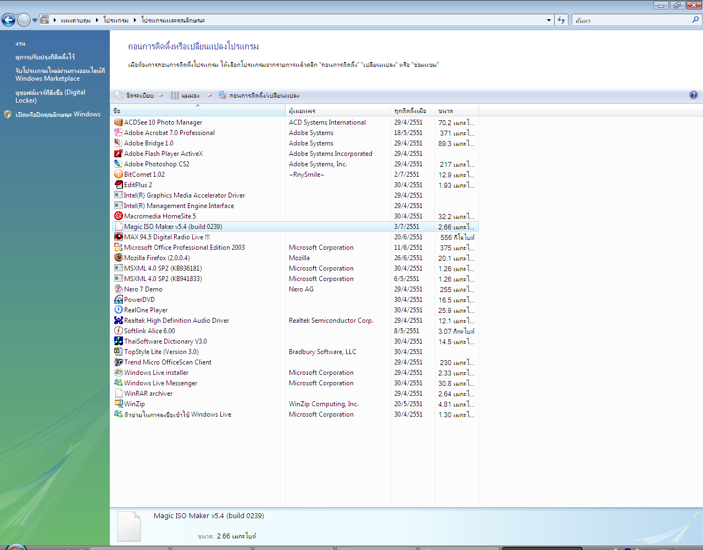Sort by the ถูกติดตั้งเมื่อ installed date column
The width and height of the screenshot is (703, 550).
click(x=412, y=111)
